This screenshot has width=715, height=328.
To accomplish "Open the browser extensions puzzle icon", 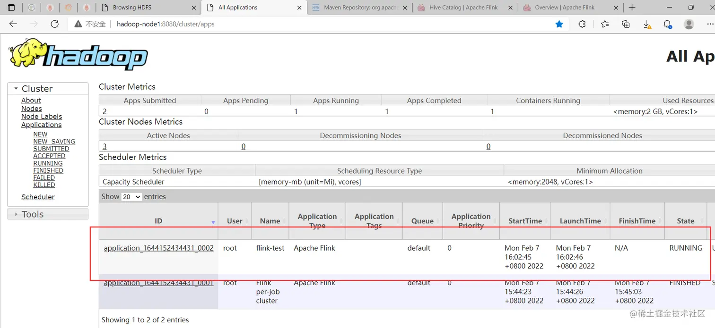I will (x=582, y=24).
